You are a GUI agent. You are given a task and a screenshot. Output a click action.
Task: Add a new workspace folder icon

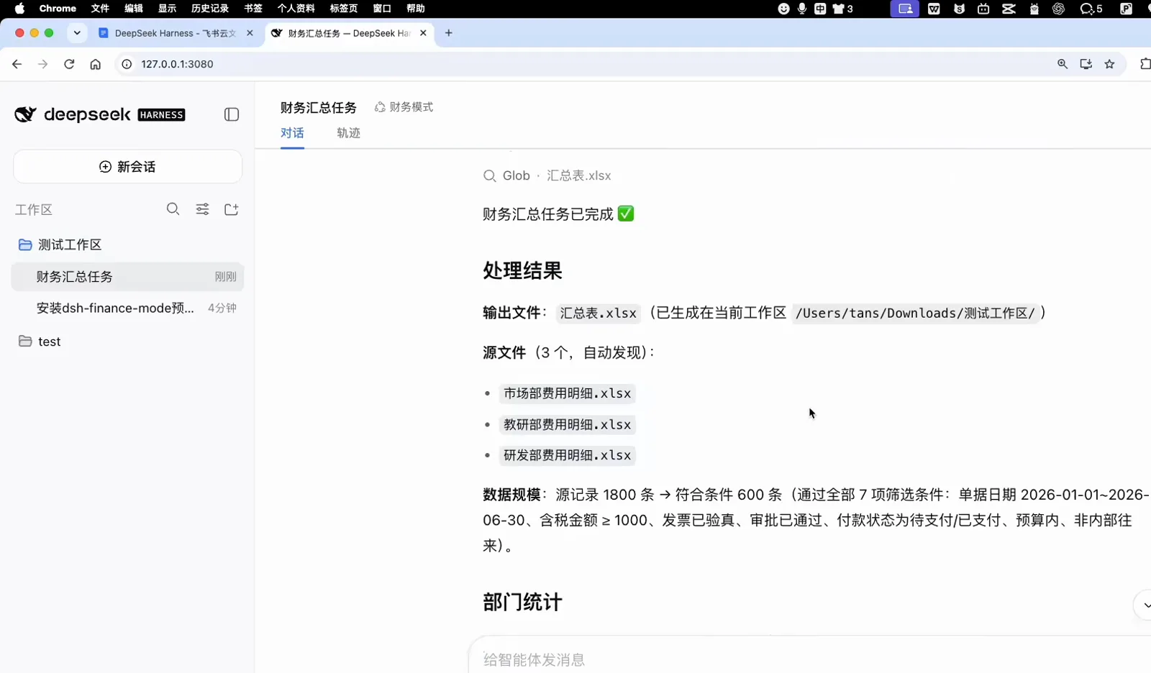coord(232,209)
